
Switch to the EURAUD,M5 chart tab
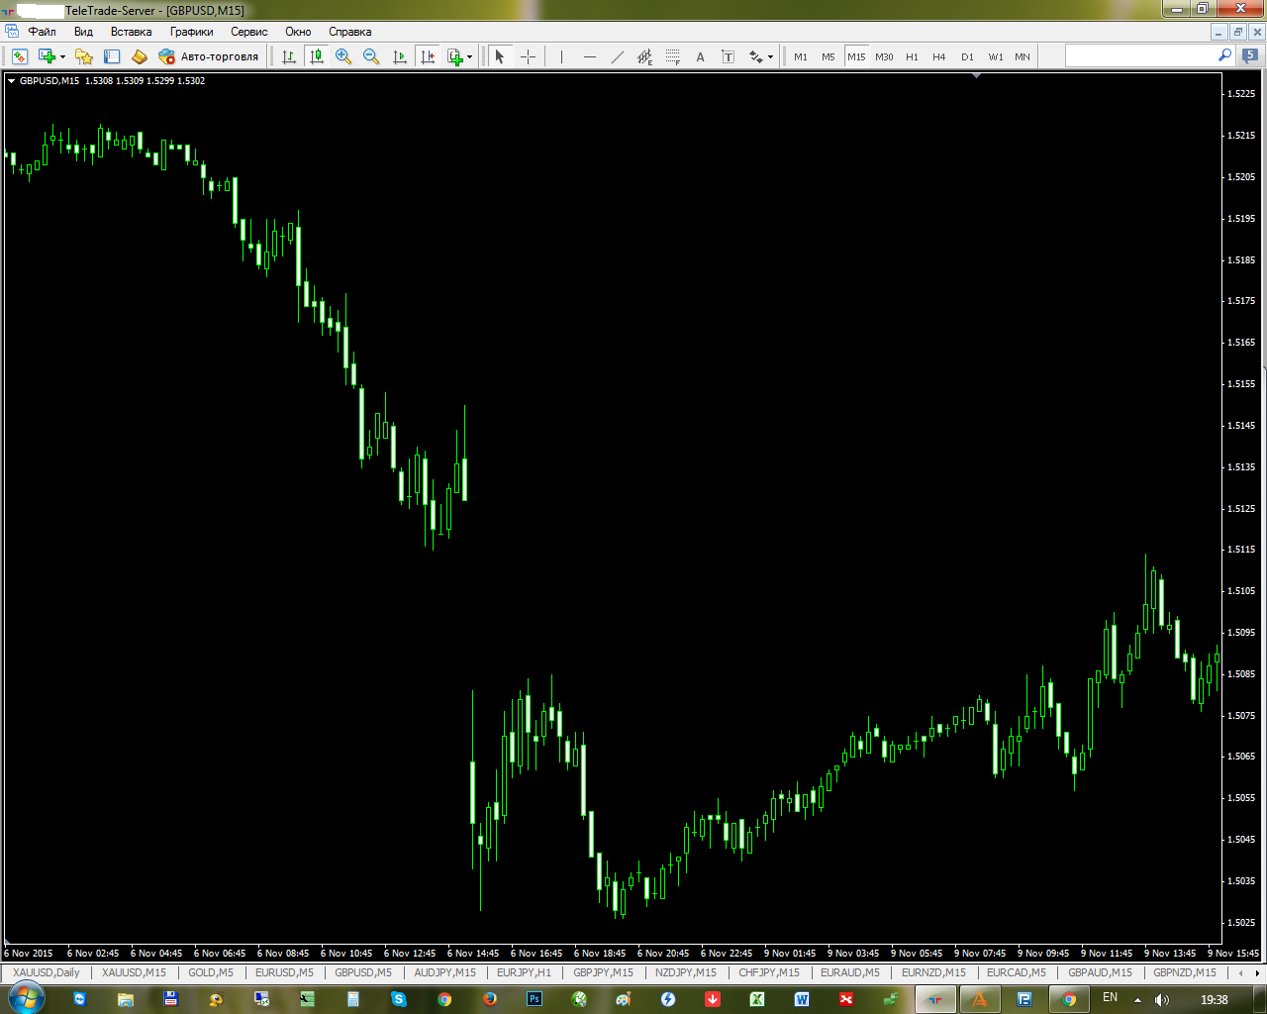click(850, 972)
